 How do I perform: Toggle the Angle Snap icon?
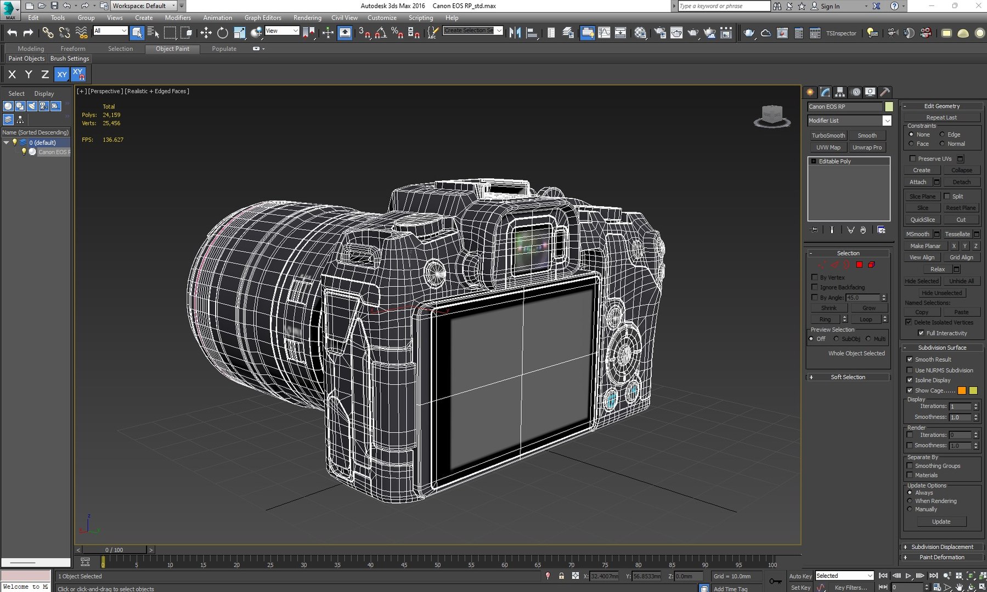click(380, 33)
